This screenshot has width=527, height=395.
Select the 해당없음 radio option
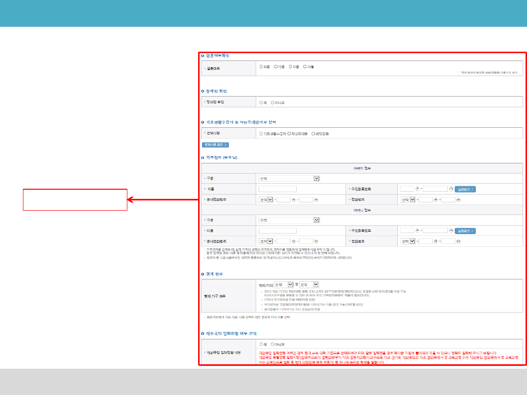313,134
